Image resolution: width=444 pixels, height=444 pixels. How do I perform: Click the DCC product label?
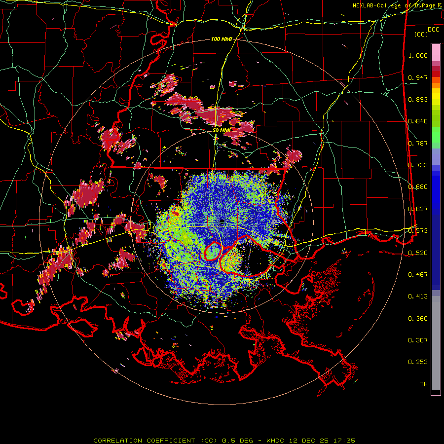click(434, 30)
